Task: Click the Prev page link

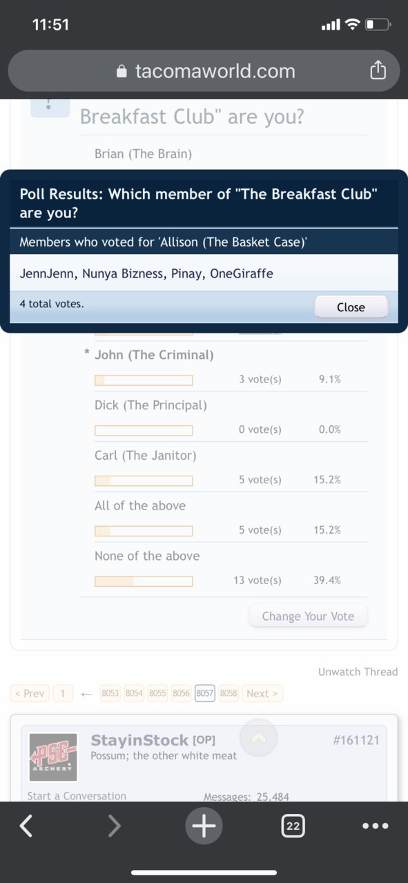Action: click(x=30, y=693)
